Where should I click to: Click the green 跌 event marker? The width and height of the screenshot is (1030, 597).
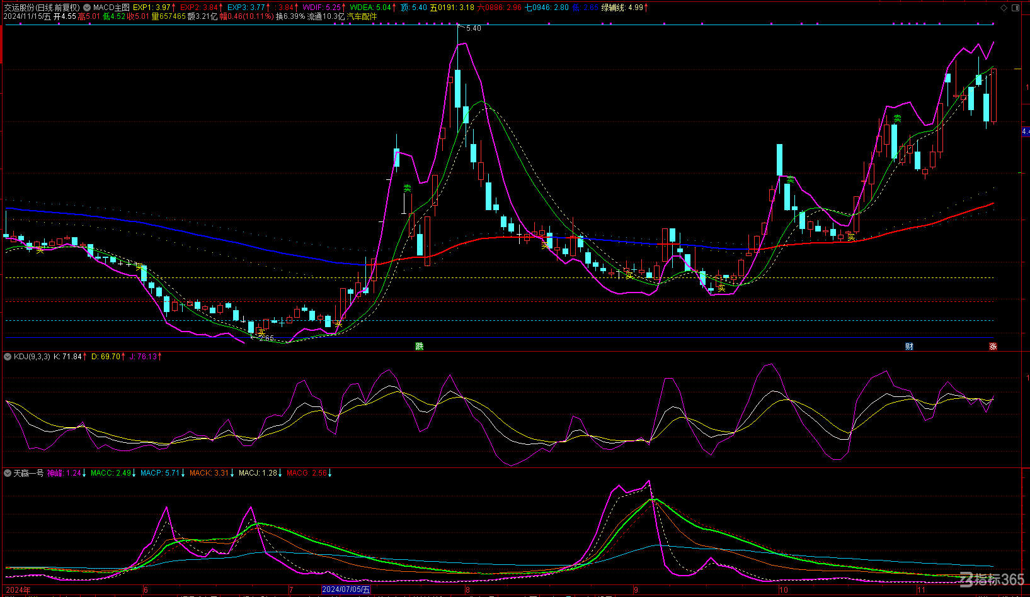tap(420, 347)
